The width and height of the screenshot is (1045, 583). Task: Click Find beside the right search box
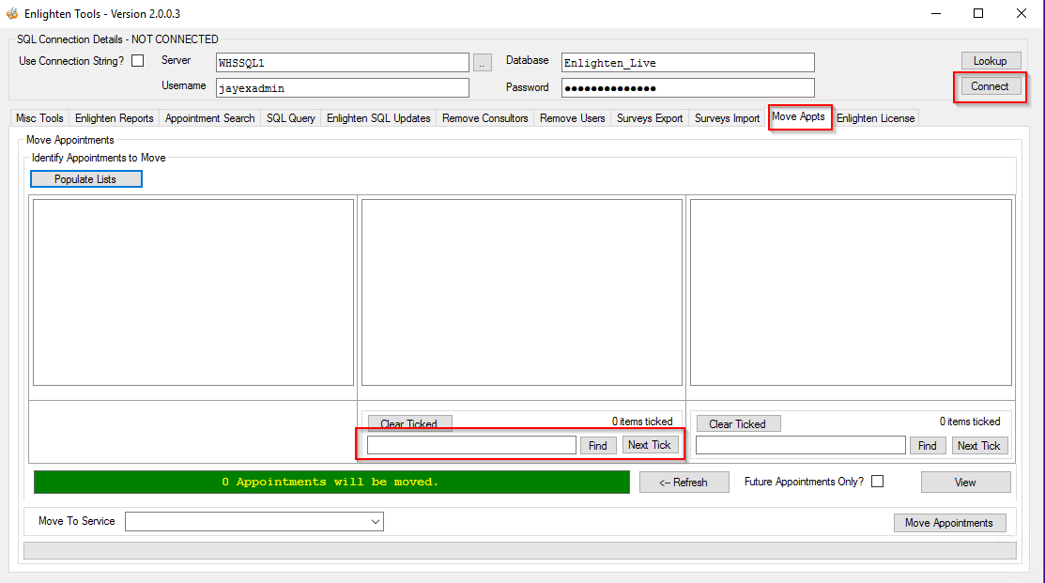(x=927, y=446)
